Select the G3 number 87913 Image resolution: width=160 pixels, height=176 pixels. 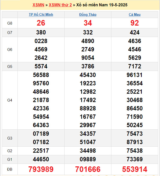135,142
